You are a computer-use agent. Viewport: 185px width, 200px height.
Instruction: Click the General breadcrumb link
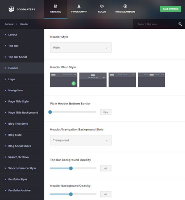[9, 24]
